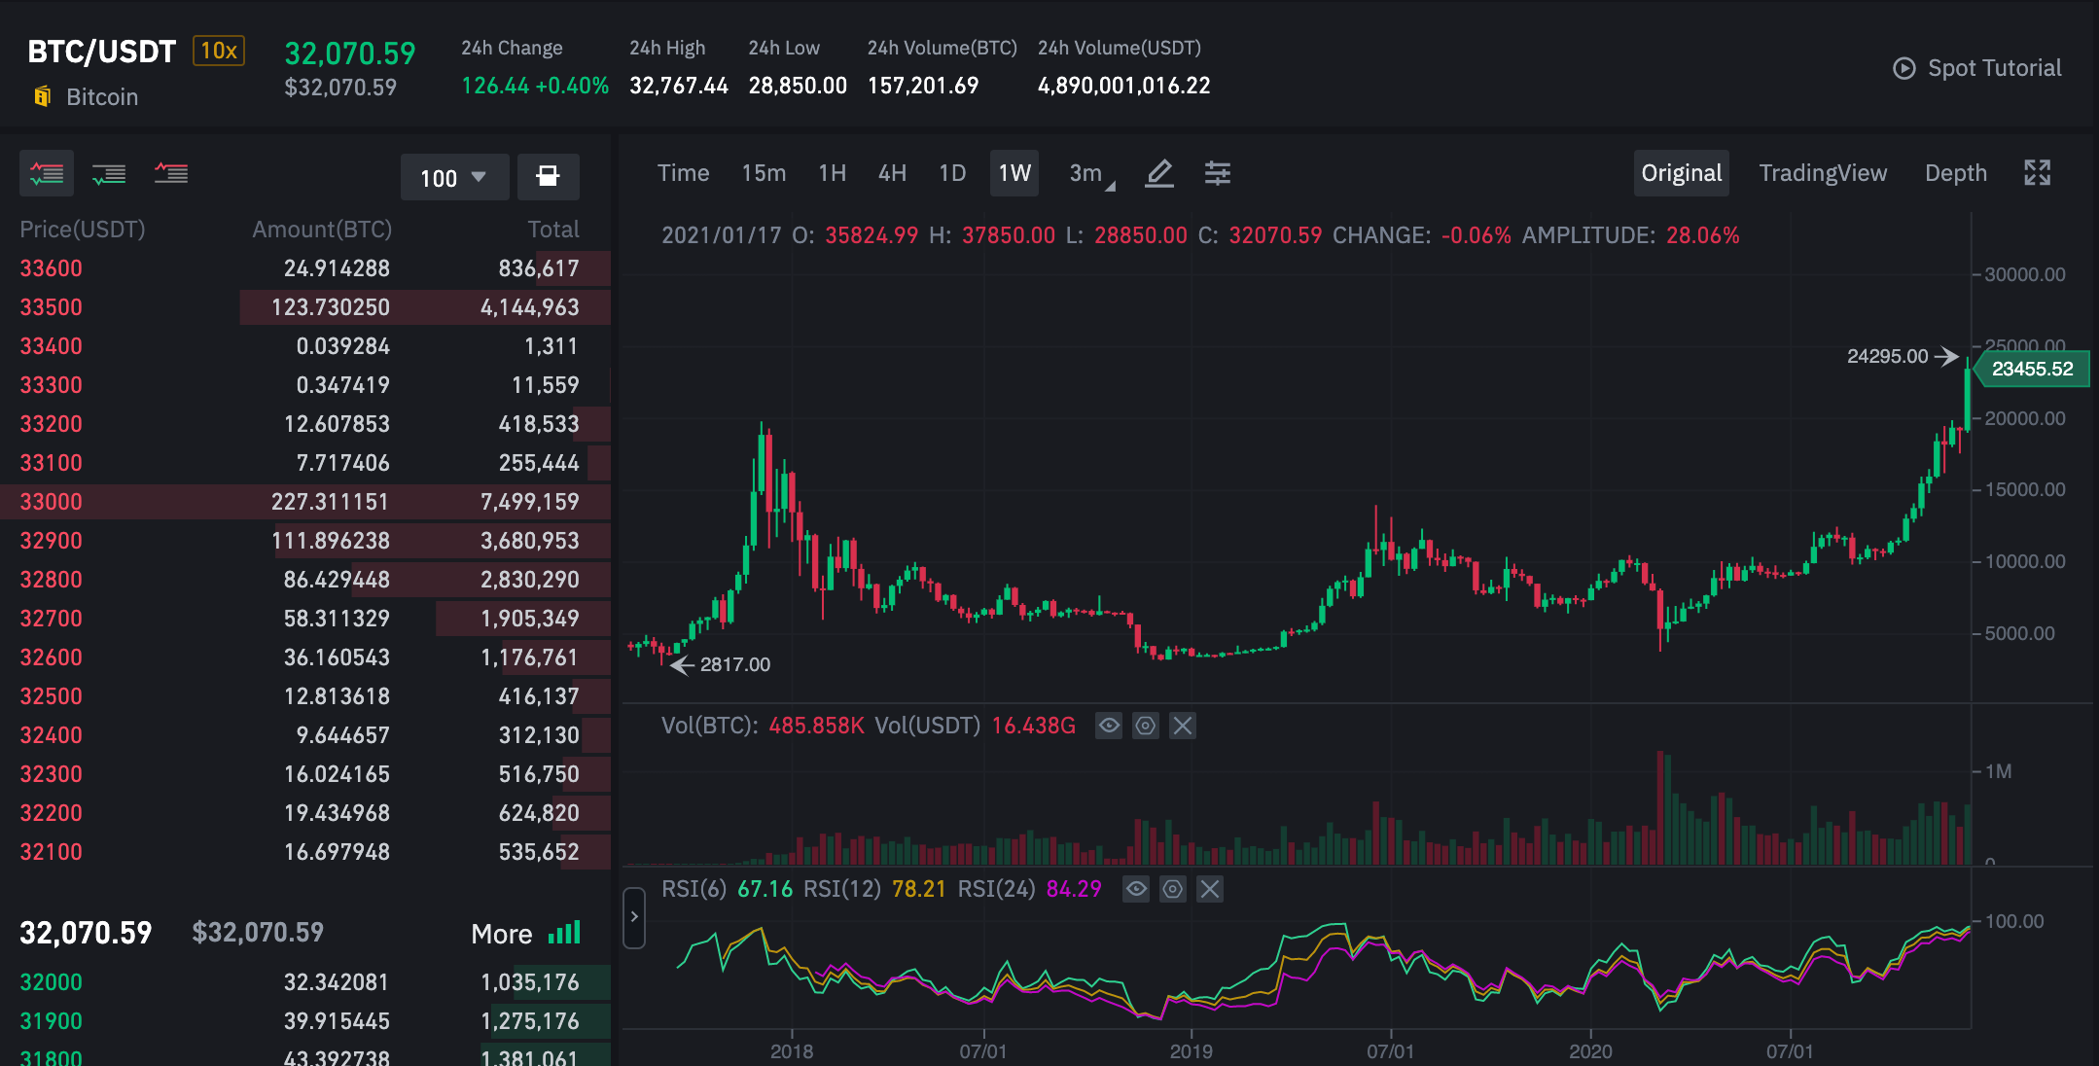Click the 24h Change value +0.40%
Screen dimensions: 2099x1066
tap(573, 86)
